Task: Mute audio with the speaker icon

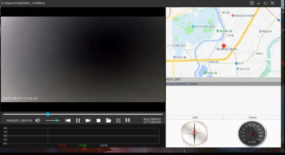Action: 38,120
